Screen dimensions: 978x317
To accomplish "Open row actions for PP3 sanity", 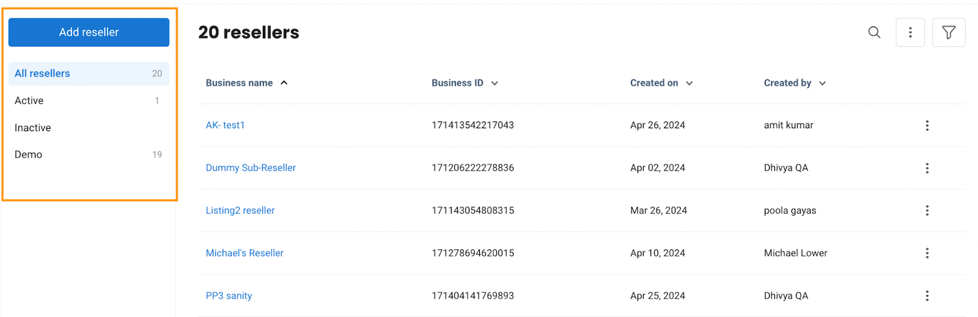I will pos(927,296).
